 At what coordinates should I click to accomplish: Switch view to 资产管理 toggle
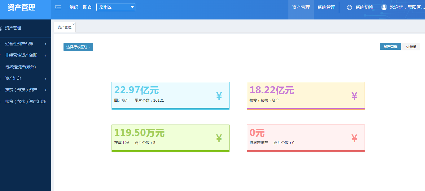(390, 47)
